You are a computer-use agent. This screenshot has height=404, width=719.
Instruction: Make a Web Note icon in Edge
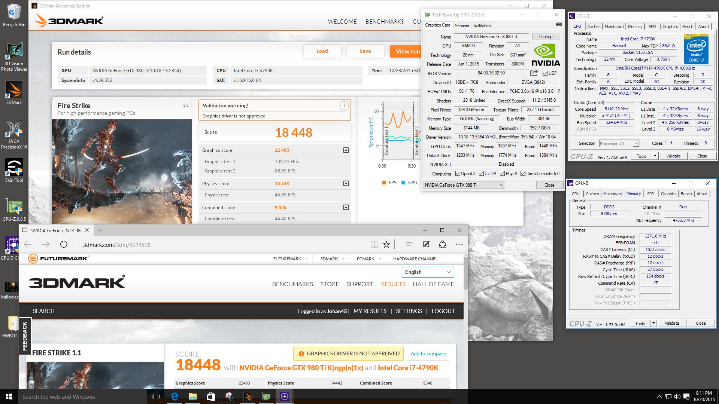pos(426,244)
